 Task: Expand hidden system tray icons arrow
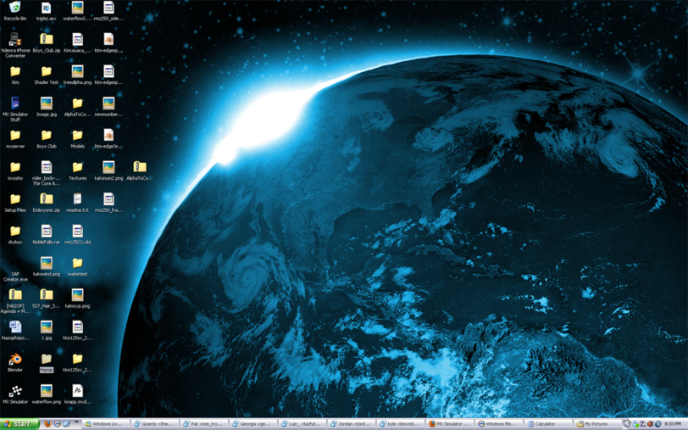click(628, 424)
